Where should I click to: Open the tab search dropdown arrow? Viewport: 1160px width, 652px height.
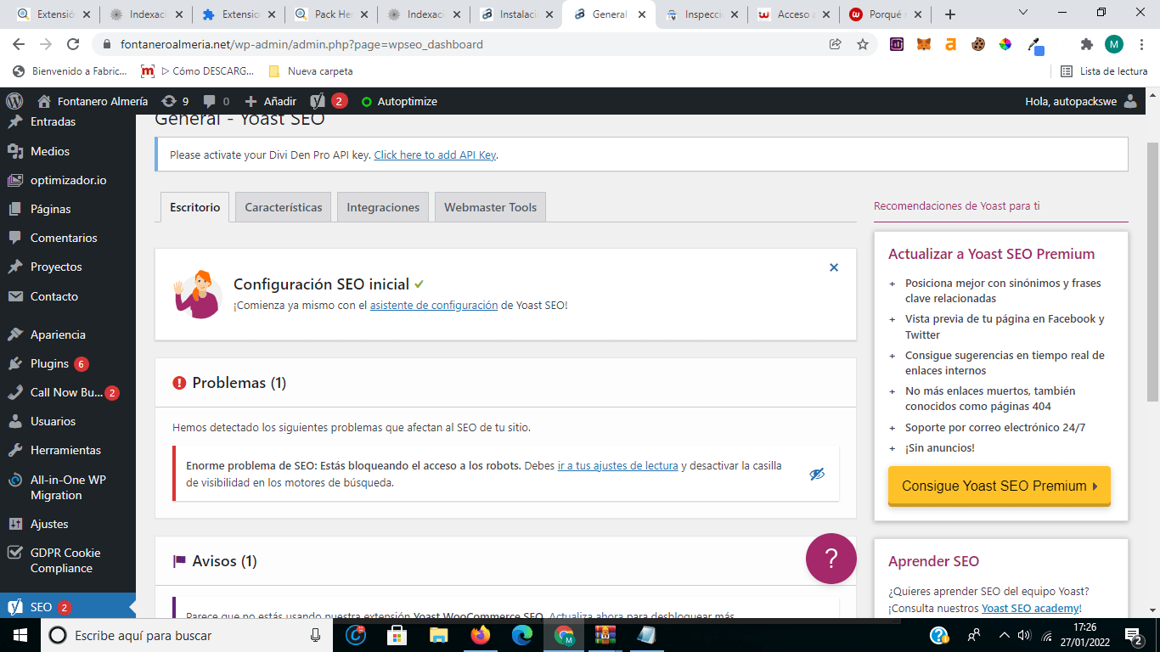point(1023,13)
